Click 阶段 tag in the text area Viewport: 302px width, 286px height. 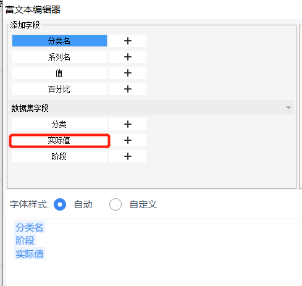point(25,240)
